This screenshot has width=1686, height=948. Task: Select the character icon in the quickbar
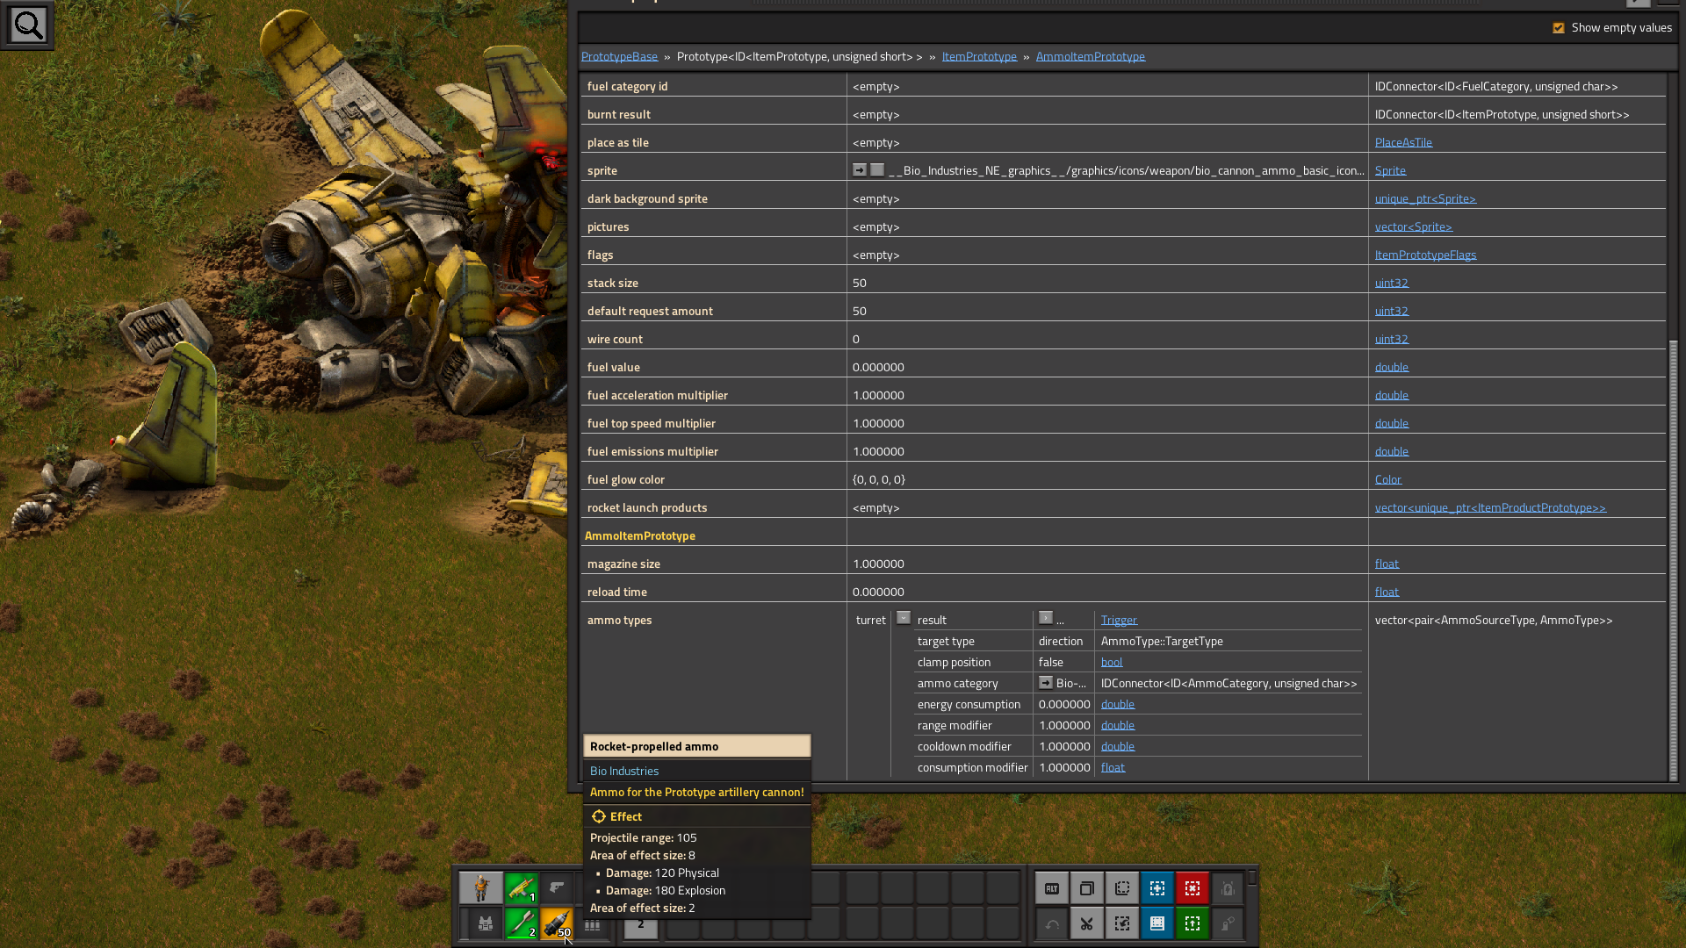coord(481,888)
